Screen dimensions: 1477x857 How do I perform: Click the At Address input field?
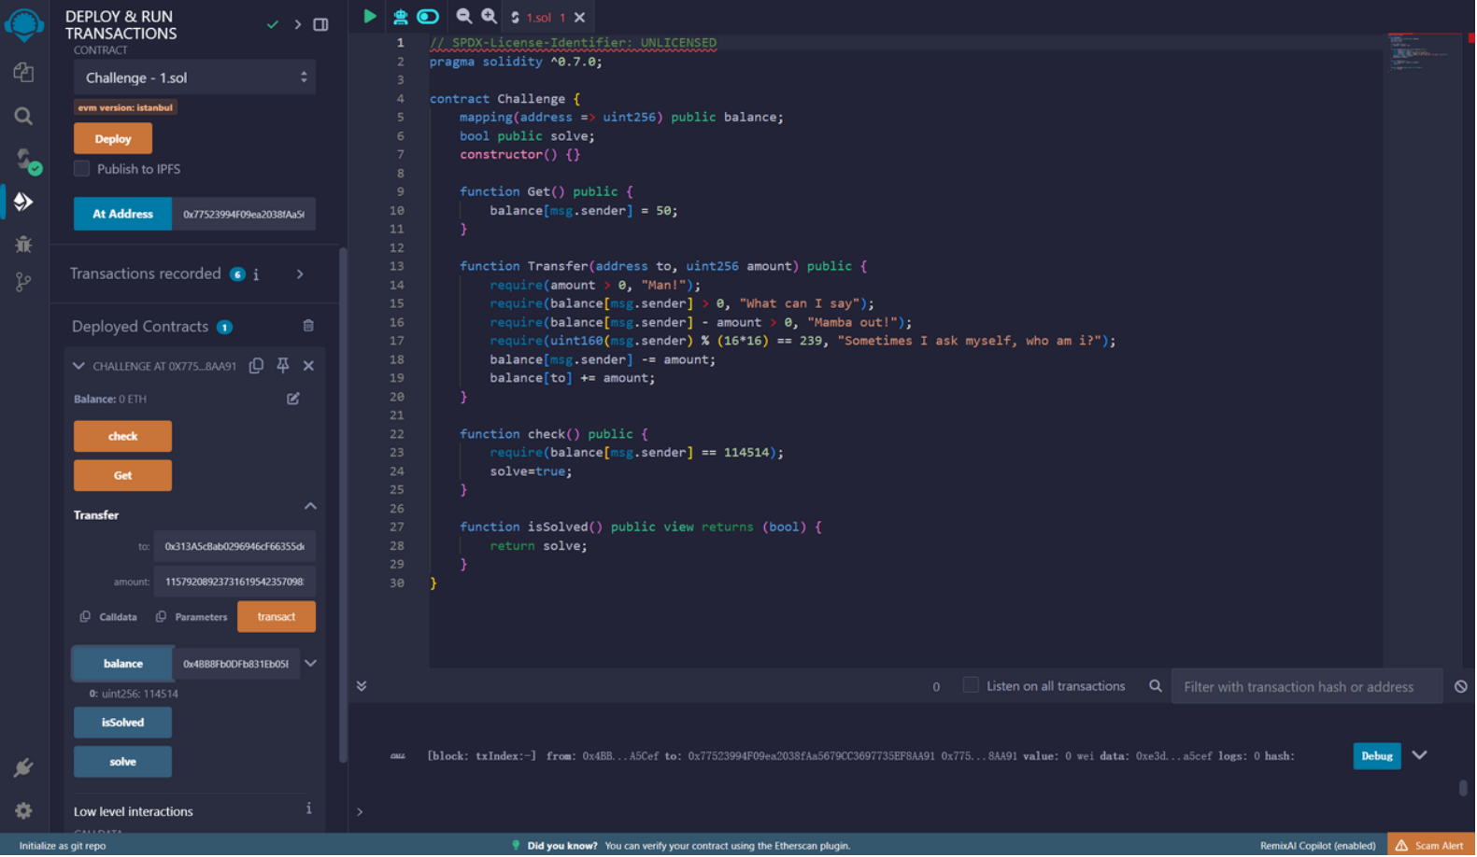(244, 214)
